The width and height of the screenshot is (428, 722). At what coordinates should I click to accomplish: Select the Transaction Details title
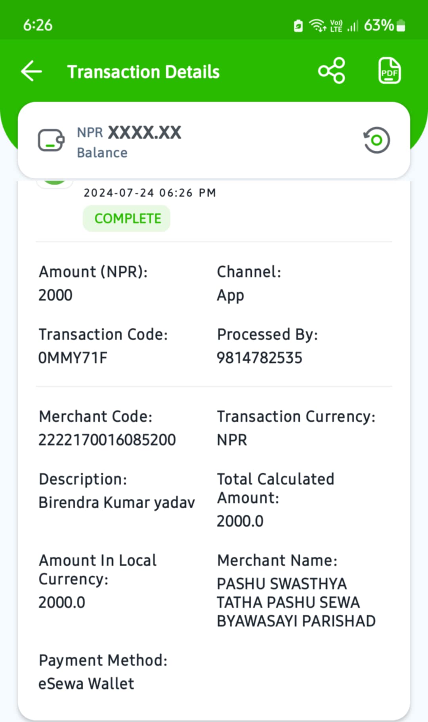coord(143,72)
